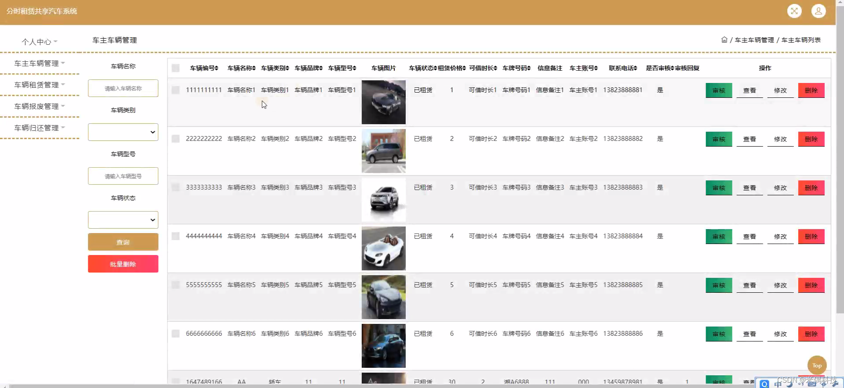
Task: Sort by 车辆型号 column header
Action: pos(342,68)
